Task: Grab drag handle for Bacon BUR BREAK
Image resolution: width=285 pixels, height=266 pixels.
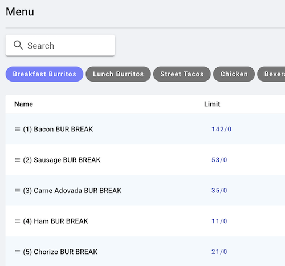Action: click(18, 129)
